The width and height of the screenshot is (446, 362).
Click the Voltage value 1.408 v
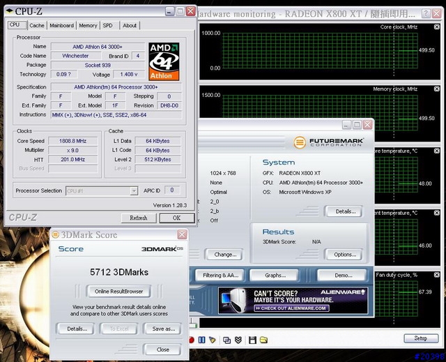pyautogui.click(x=129, y=74)
